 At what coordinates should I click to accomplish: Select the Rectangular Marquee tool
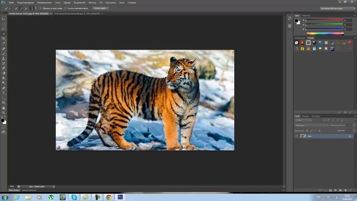(x=3, y=24)
